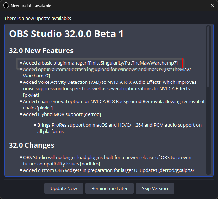
Task: Select the Skip Version button
Action: point(155,188)
